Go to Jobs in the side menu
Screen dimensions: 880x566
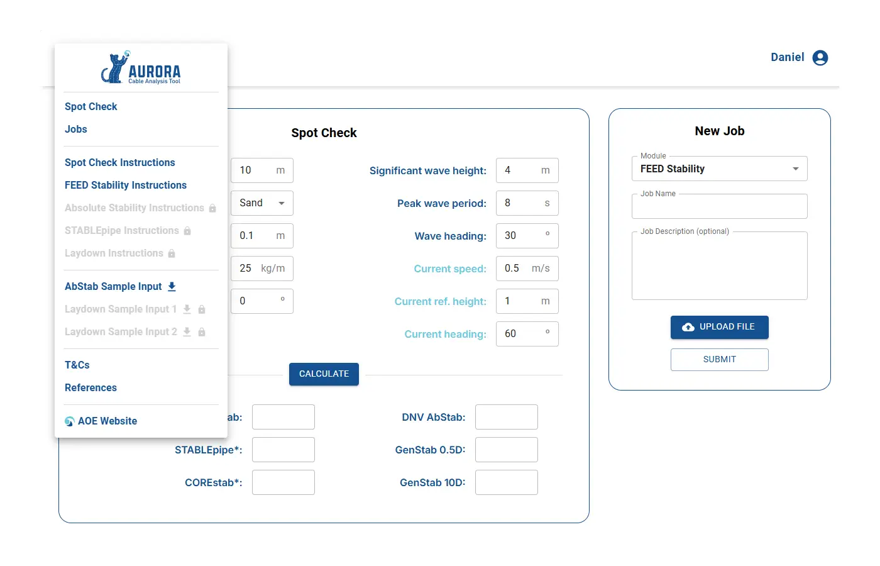pos(76,130)
